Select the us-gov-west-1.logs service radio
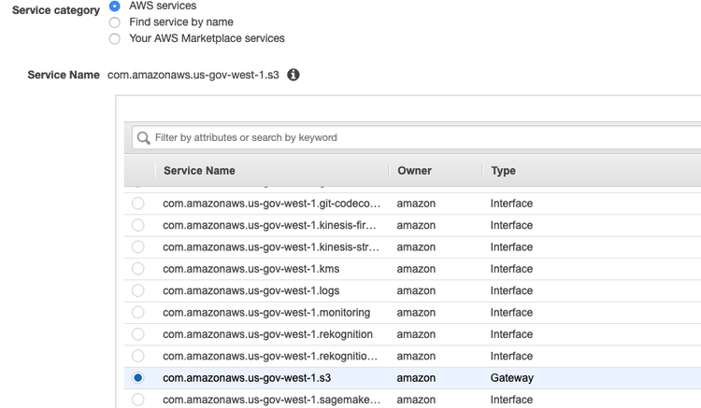Screen dimensions: 701x408 click(x=138, y=290)
